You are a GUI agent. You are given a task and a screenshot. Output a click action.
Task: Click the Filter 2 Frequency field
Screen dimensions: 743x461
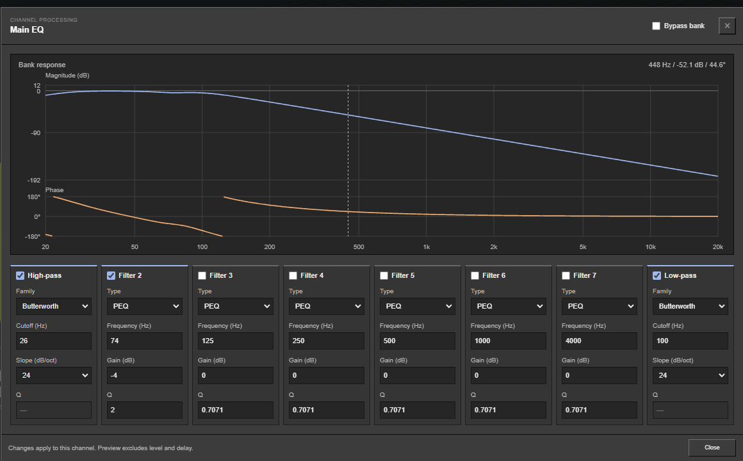(145, 341)
